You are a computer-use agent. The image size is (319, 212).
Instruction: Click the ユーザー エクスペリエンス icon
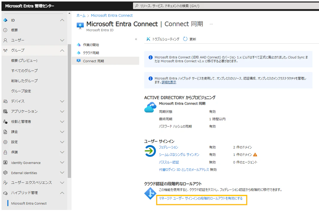(5, 182)
